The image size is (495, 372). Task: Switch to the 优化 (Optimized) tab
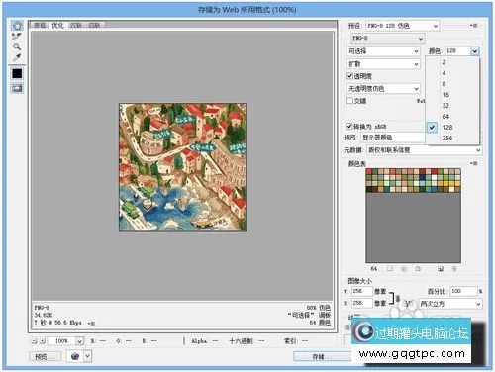(57, 25)
